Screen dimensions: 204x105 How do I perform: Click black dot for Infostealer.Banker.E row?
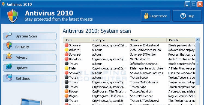[67, 63]
